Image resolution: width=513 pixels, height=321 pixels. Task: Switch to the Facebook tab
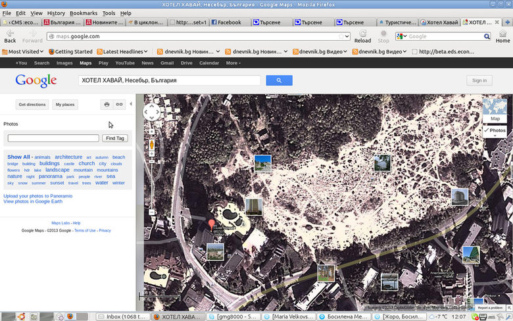[x=230, y=22]
